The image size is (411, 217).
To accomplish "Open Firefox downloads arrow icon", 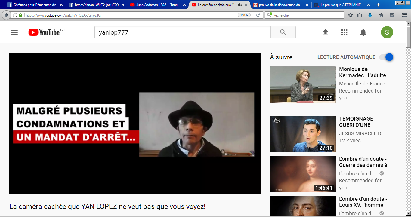I will (370, 15).
